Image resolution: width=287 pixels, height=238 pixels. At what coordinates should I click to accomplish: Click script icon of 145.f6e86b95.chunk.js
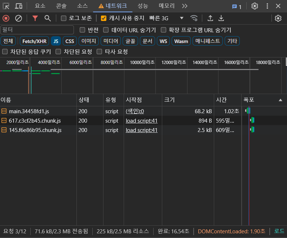[x=4, y=130]
